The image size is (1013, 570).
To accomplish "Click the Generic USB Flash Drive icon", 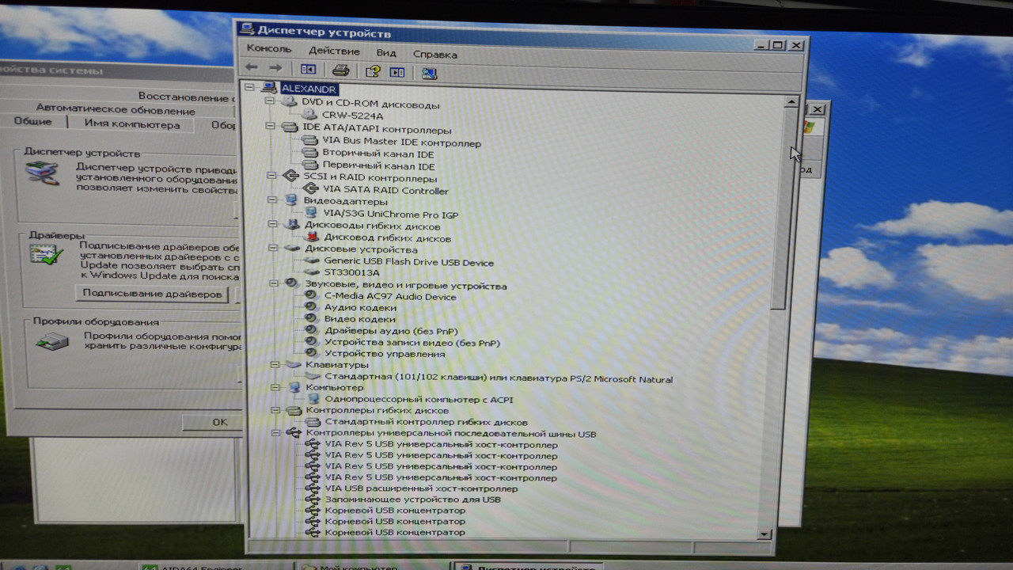I will point(312,261).
